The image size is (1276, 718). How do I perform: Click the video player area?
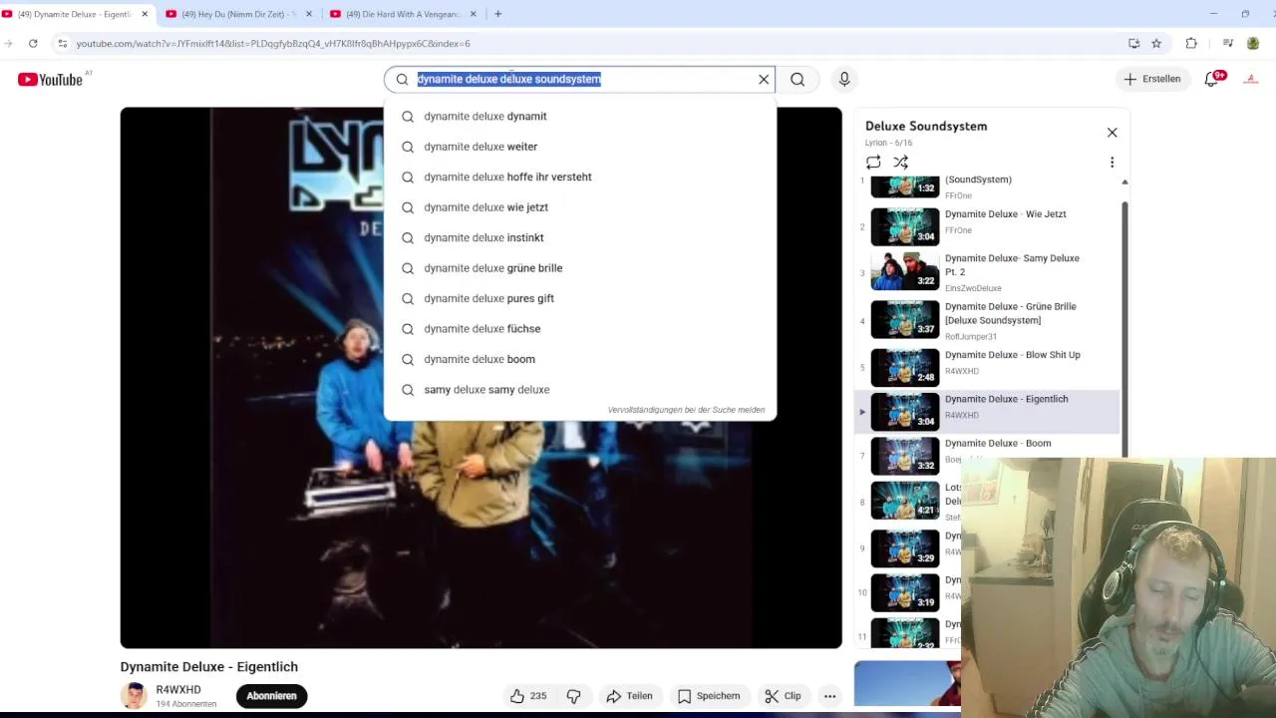pyautogui.click(x=480, y=378)
